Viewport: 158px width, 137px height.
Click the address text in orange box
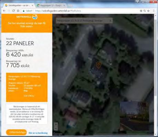(24, 78)
